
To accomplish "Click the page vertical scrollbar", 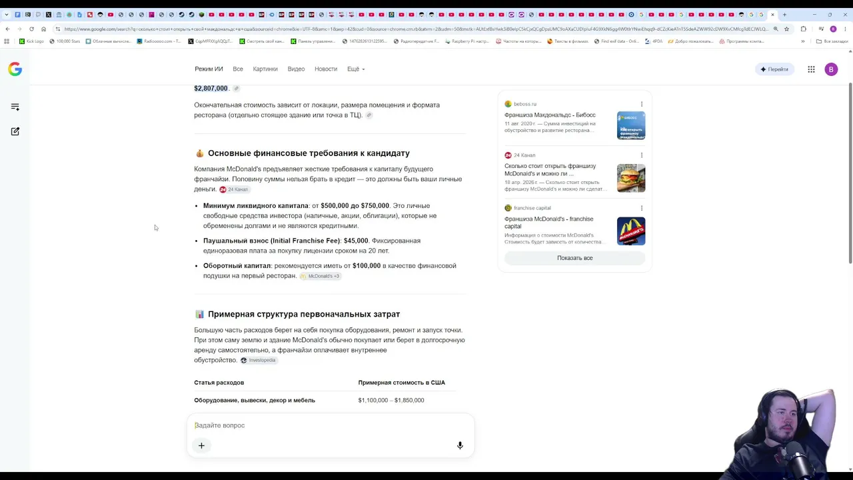I will (x=850, y=173).
